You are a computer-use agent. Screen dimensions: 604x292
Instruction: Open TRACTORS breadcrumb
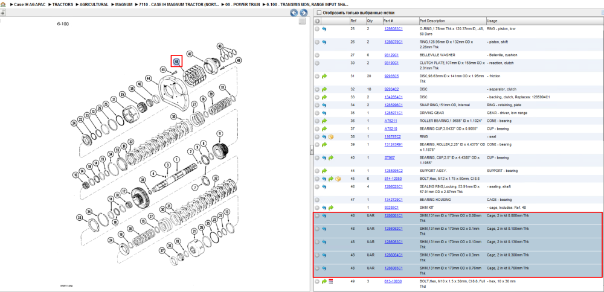point(63,5)
